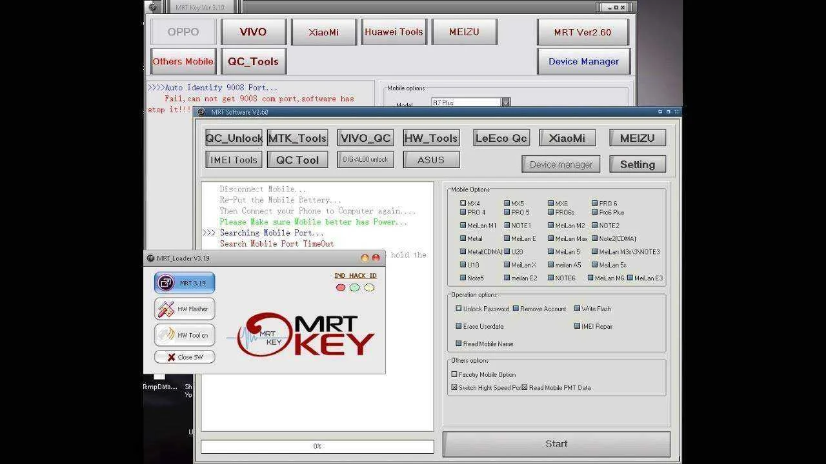Image resolution: width=826 pixels, height=464 pixels.
Task: Tick the NOTE6 model checkbox
Action: coord(550,278)
